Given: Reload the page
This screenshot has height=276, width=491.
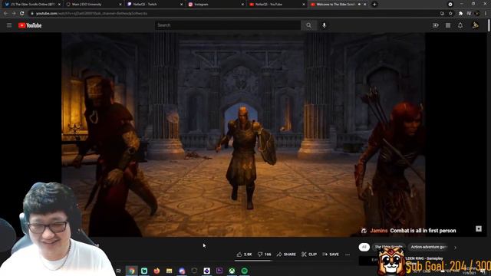Looking at the screenshot, I should [22, 14].
